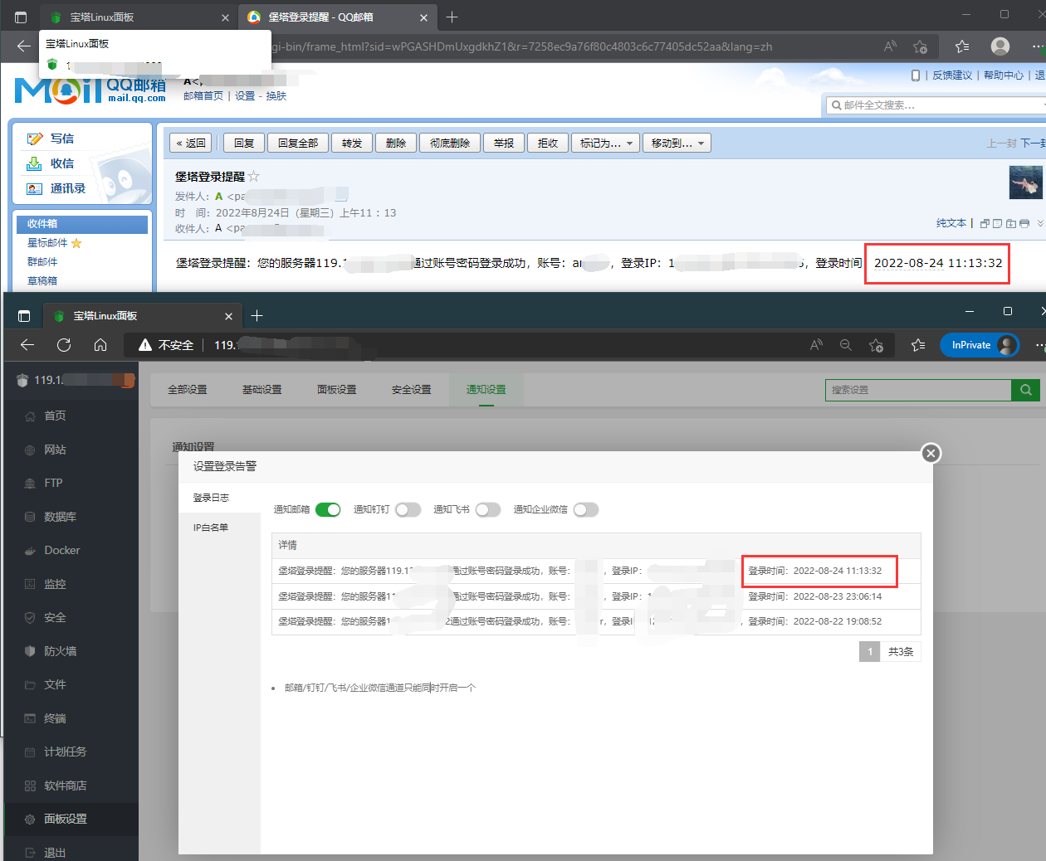Expand the double-chevron in the mail header
Image resolution: width=1046 pixels, height=861 pixels.
[1040, 223]
